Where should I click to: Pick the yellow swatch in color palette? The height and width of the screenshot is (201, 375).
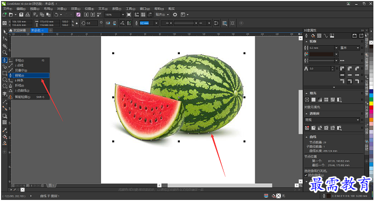point(371,103)
